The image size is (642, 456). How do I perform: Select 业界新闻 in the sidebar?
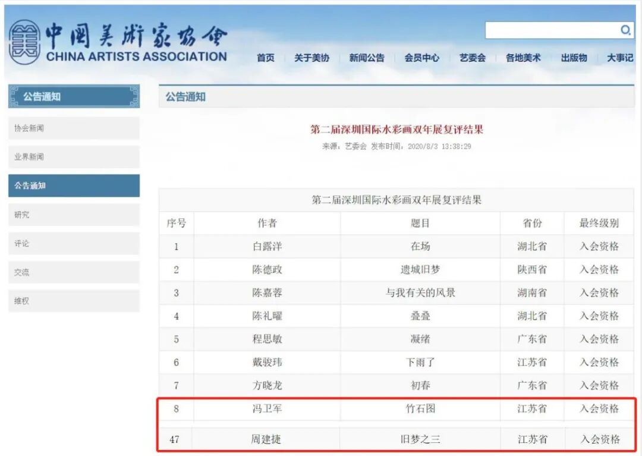click(x=74, y=157)
